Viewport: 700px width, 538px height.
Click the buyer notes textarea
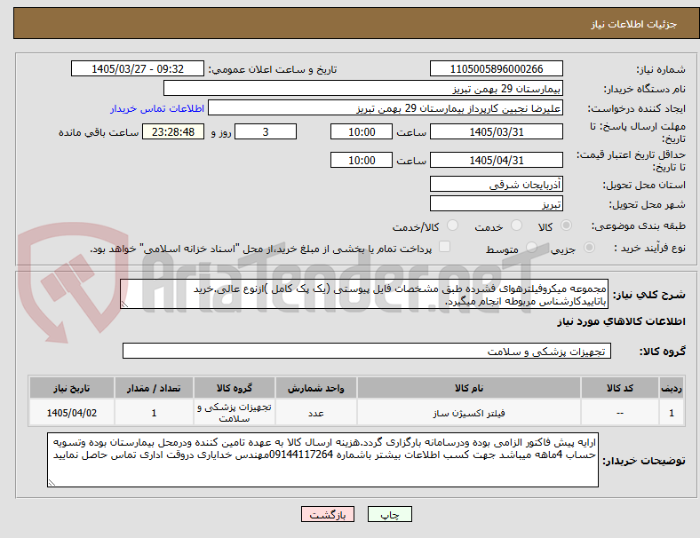[322, 460]
